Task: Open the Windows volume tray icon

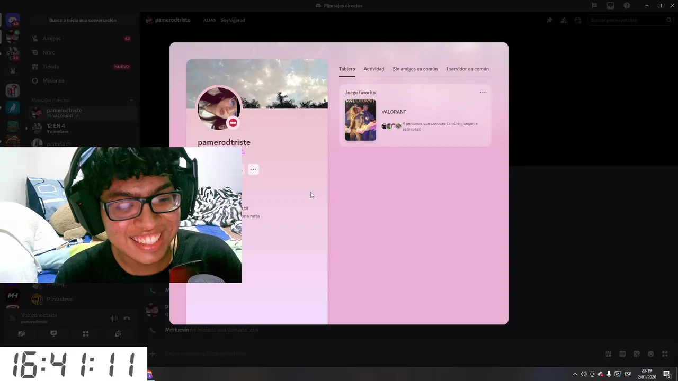Action: (x=584, y=374)
